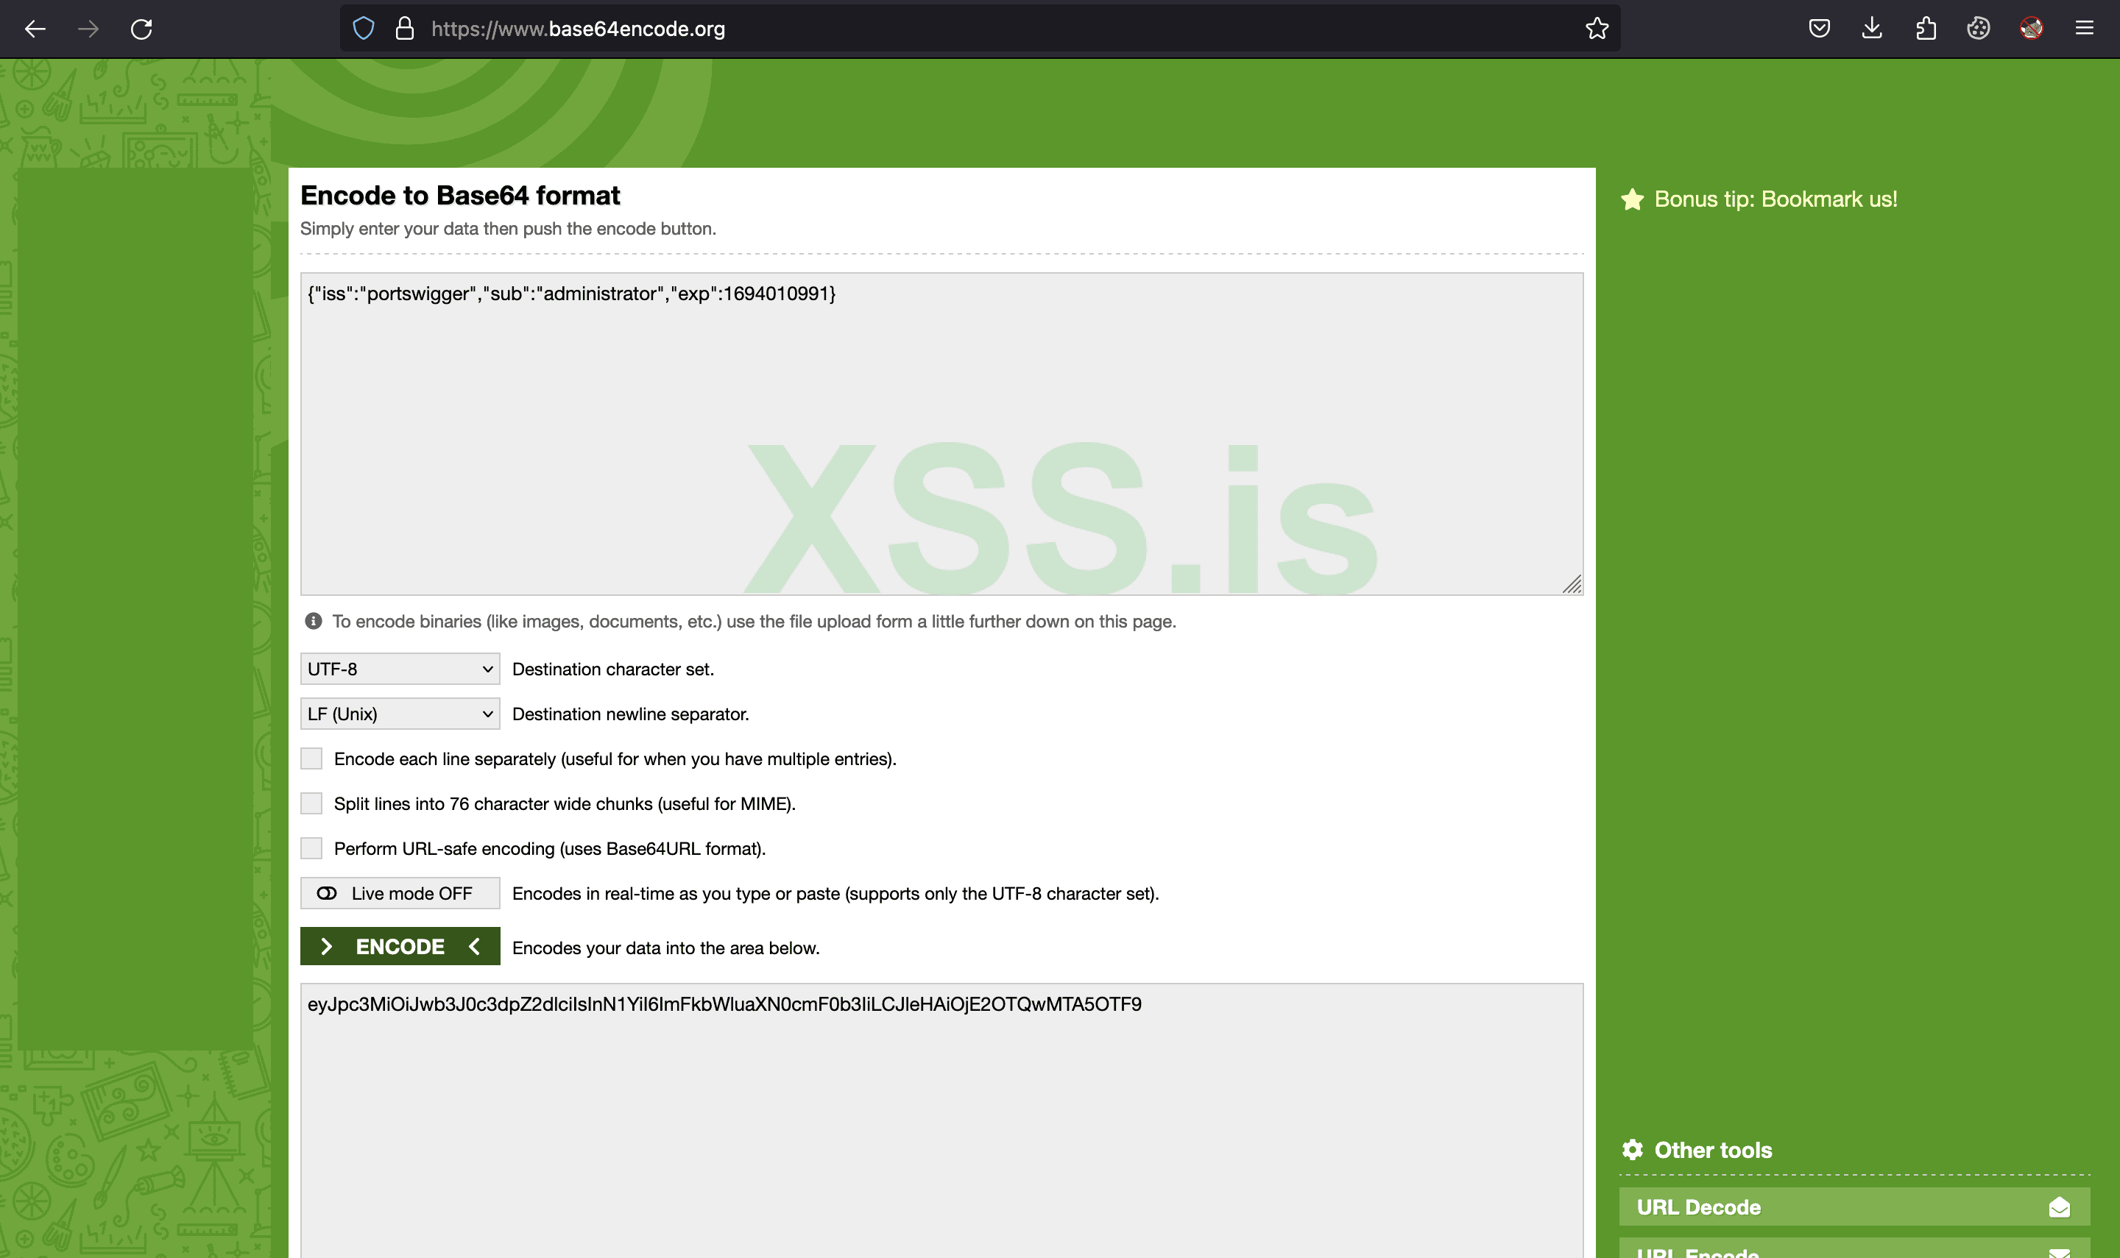The image size is (2120, 1258).
Task: Open the LF (Unix) newline dropdown
Action: (x=400, y=714)
